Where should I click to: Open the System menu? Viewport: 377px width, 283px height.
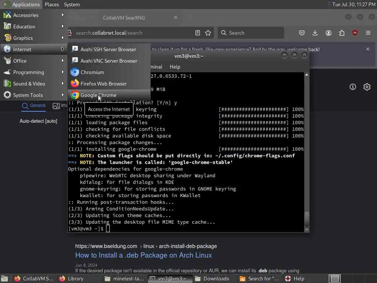click(x=72, y=4)
